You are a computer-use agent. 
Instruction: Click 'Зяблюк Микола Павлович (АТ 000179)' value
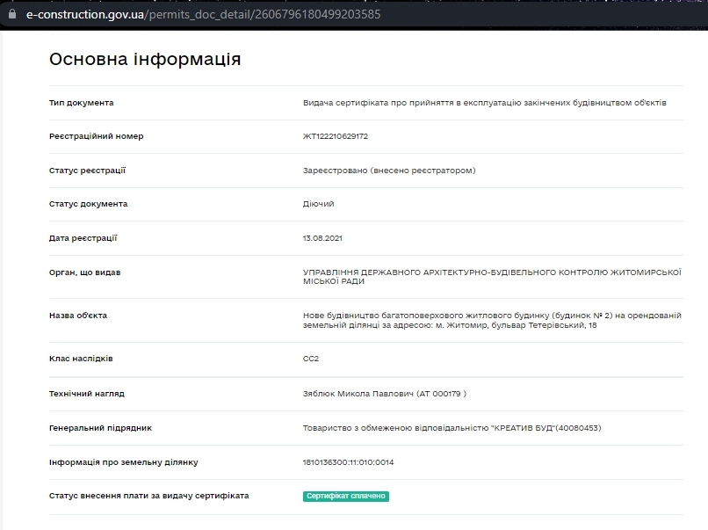coord(385,394)
